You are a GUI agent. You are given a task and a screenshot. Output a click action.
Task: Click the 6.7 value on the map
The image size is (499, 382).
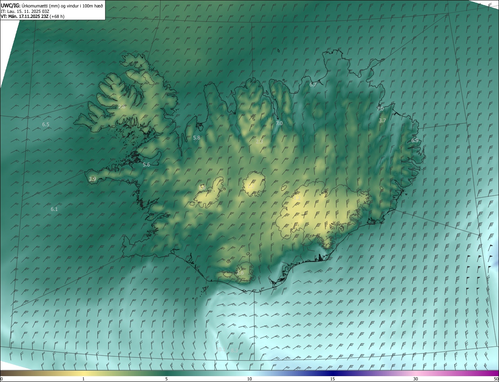pos(313,84)
